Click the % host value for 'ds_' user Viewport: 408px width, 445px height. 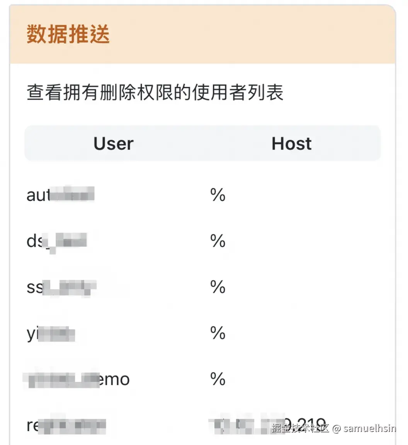pyautogui.click(x=218, y=241)
